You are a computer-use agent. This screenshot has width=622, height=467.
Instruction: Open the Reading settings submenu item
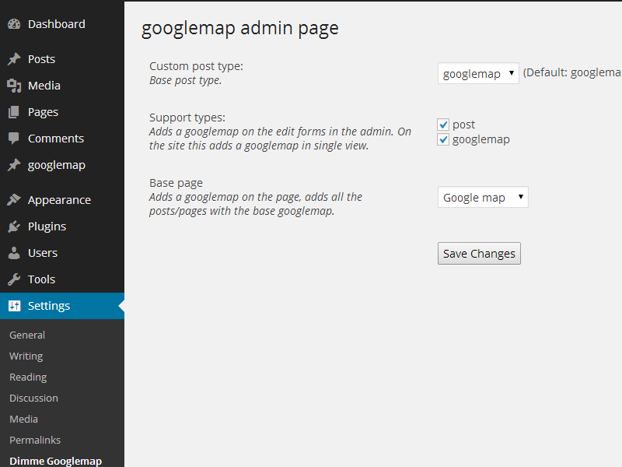[x=28, y=377]
